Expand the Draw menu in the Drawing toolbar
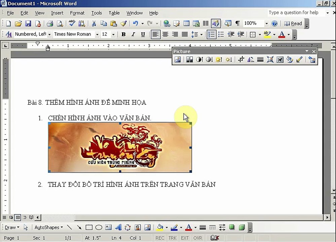 tap(12, 227)
